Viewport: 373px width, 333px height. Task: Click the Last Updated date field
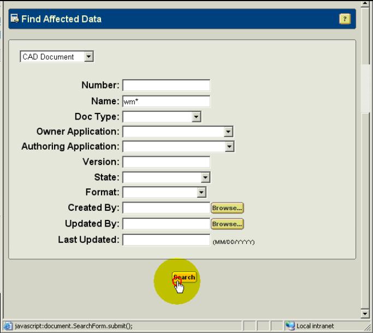[166, 240]
